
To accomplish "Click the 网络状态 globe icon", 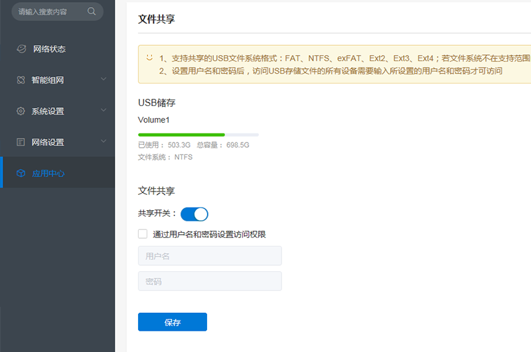I will [x=21, y=48].
